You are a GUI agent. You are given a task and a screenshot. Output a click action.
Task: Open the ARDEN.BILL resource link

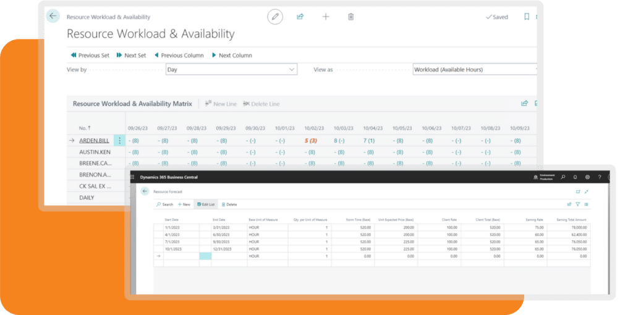[x=95, y=141]
